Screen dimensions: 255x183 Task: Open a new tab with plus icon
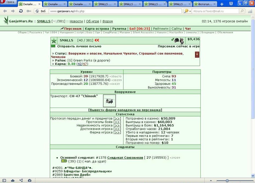point(222,4)
